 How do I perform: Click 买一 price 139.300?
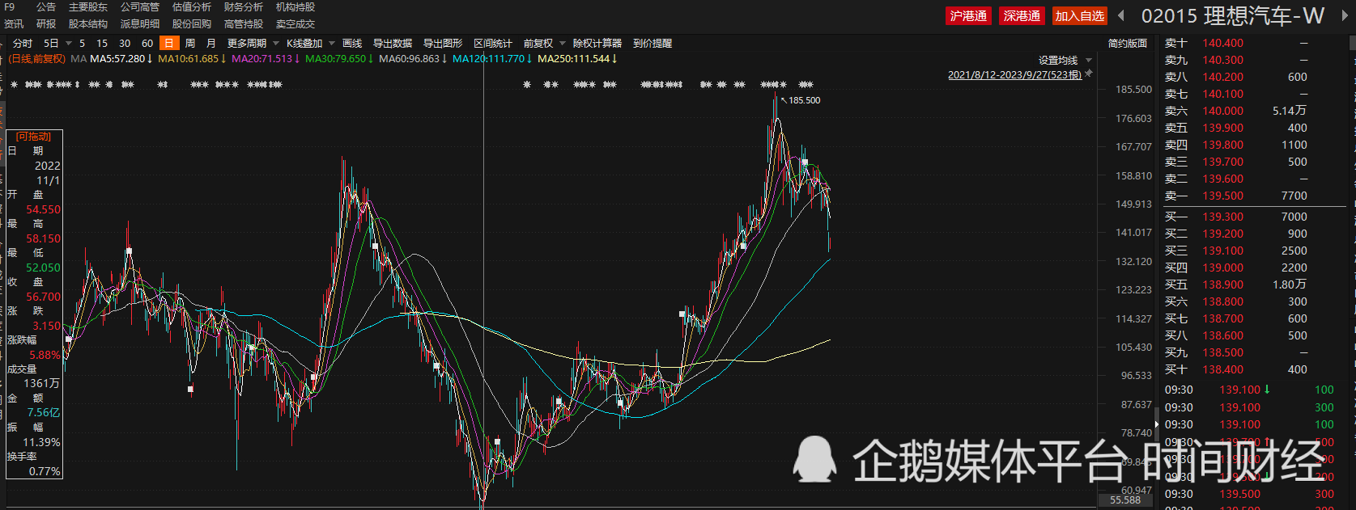(1222, 217)
